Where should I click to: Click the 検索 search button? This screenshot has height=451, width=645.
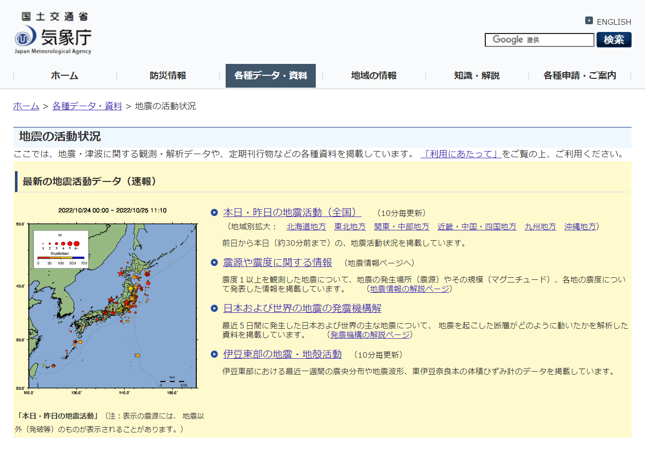[614, 40]
